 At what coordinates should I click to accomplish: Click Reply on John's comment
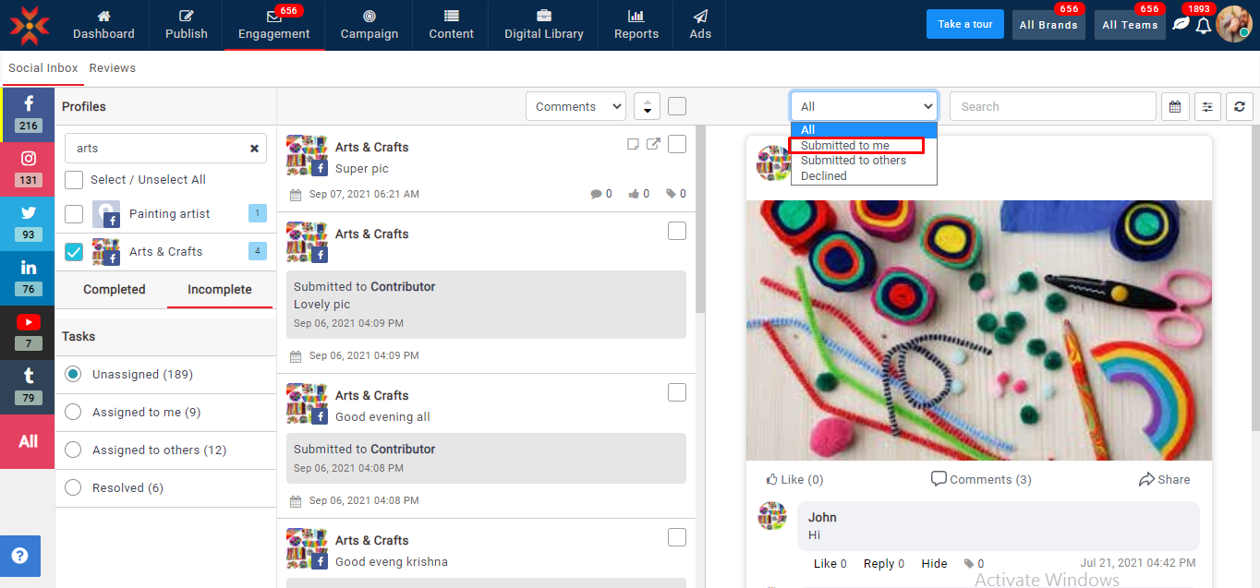click(878, 564)
